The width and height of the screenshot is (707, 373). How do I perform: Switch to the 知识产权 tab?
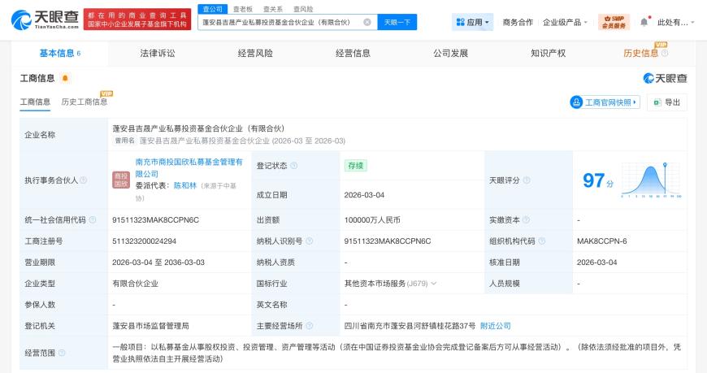[x=548, y=54]
